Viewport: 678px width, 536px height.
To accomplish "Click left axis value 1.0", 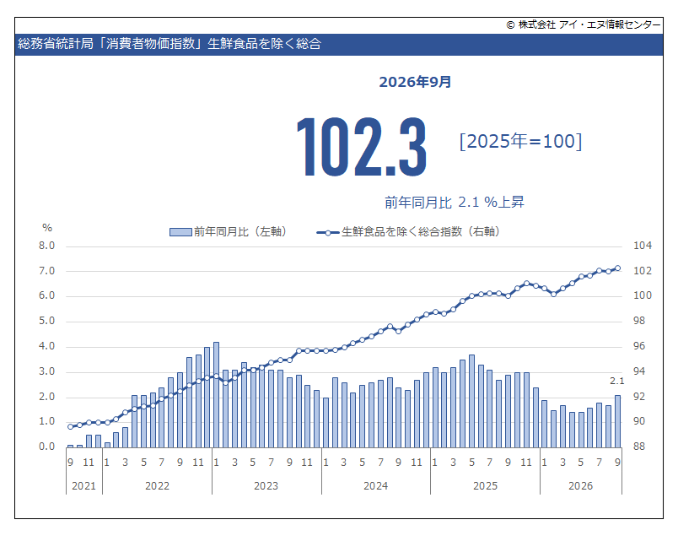I will pos(46,421).
